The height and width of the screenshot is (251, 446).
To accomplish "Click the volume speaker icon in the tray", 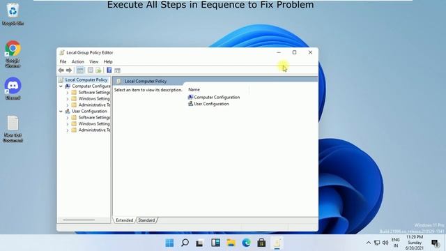I will tap(385, 243).
